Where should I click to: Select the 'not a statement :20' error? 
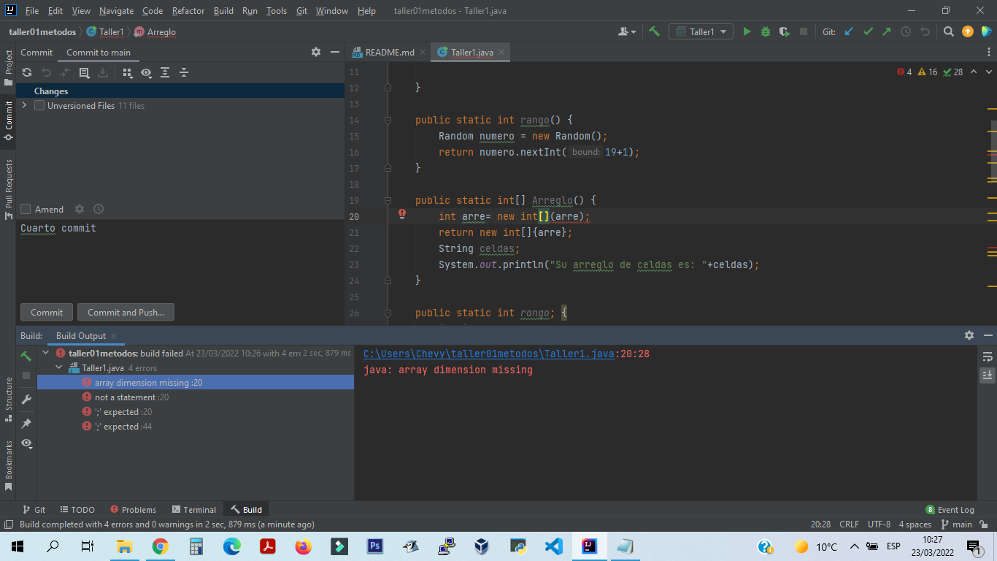(x=196, y=397)
